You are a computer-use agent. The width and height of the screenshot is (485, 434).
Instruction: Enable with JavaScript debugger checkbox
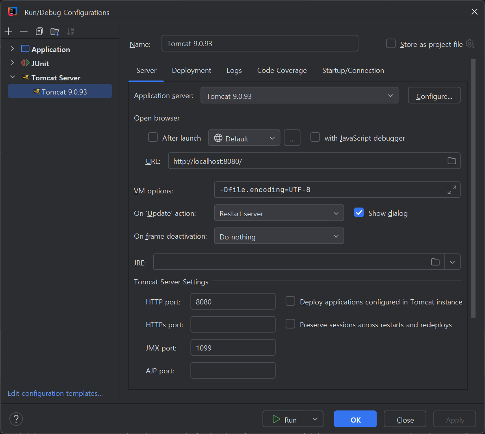click(315, 137)
